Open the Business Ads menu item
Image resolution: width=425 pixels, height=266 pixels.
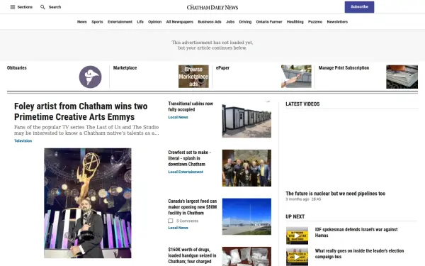pyautogui.click(x=210, y=22)
